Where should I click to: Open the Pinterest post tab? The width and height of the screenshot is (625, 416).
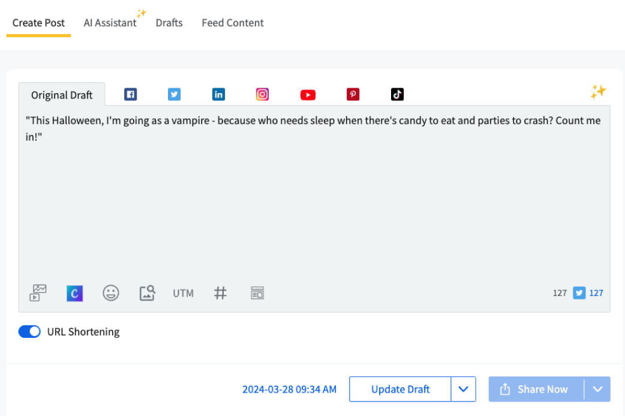tap(353, 94)
